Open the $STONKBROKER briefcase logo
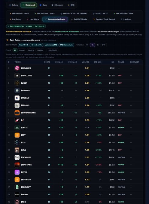Viewport: 149px width, 204px height. (x=17, y=113)
